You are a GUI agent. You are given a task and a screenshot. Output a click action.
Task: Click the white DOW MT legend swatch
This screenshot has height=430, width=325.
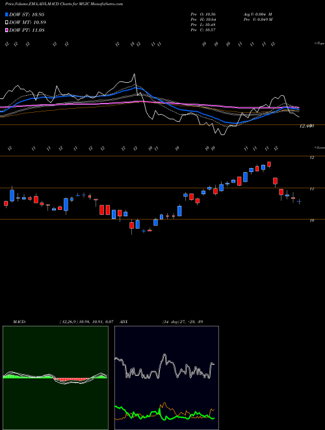point(6,23)
